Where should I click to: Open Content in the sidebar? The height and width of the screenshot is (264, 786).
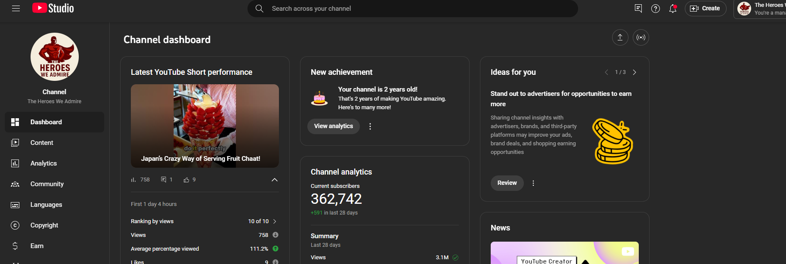55,143
